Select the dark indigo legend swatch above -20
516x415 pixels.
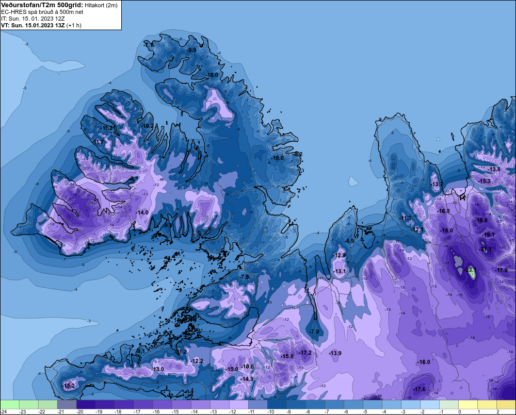click(86, 404)
